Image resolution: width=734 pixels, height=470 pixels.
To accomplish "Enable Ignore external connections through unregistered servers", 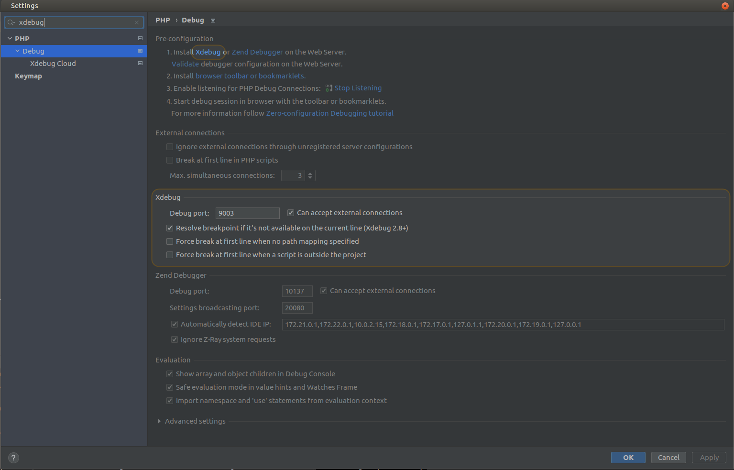I will [170, 147].
